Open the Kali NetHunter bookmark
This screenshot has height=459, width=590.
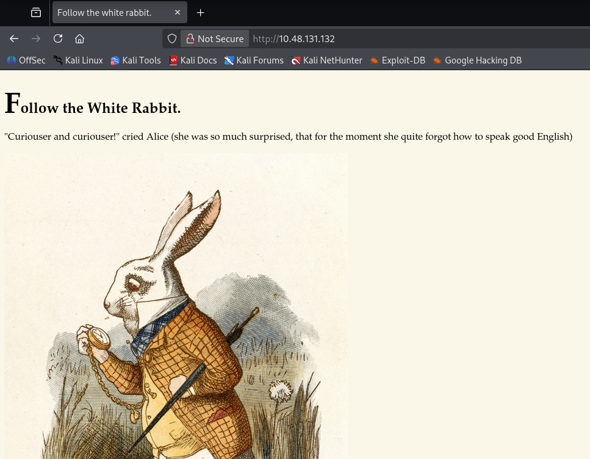point(326,60)
